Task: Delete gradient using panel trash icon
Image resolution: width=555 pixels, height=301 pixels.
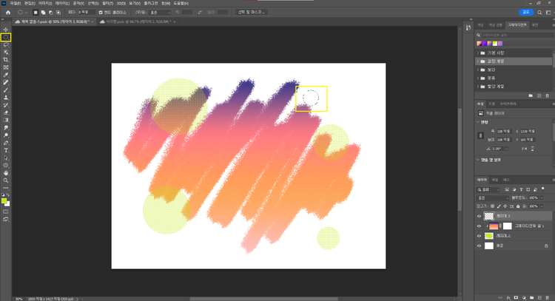Action: (547, 96)
